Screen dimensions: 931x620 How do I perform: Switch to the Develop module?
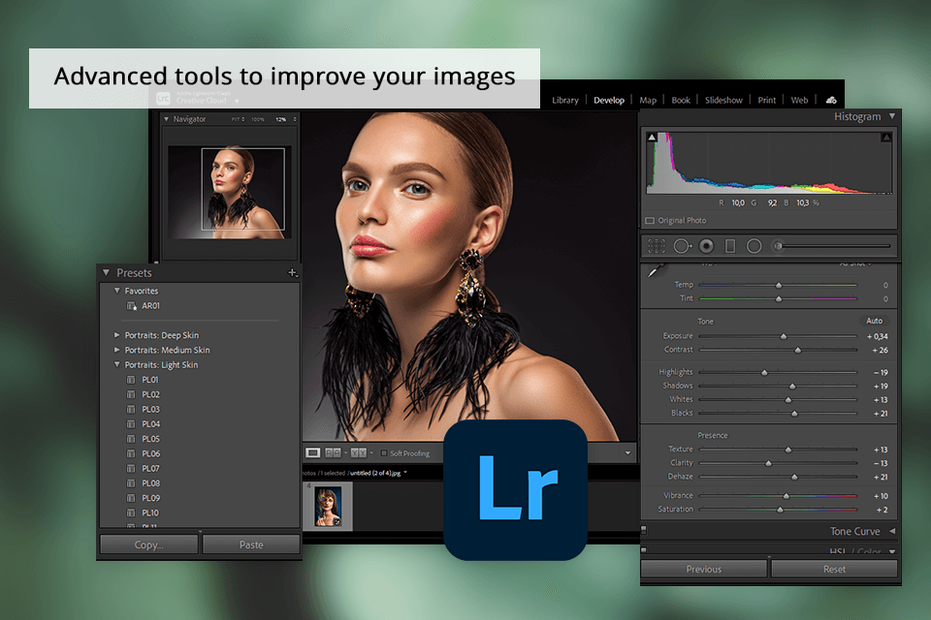click(x=609, y=101)
